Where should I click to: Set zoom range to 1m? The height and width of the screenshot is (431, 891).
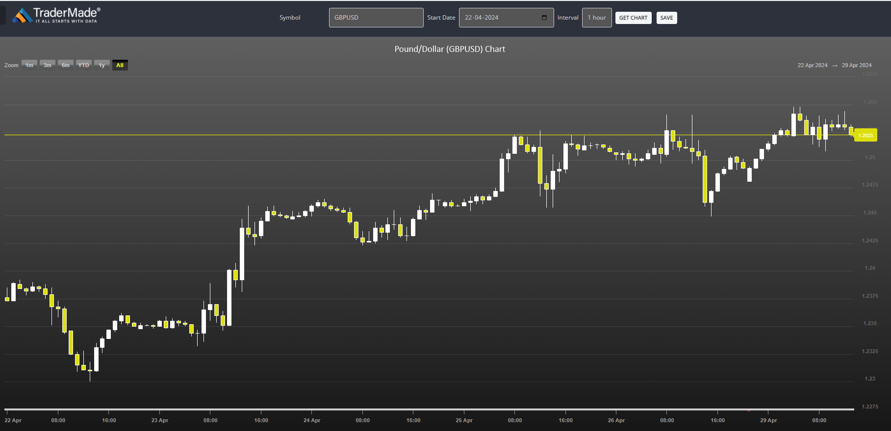[x=29, y=65]
